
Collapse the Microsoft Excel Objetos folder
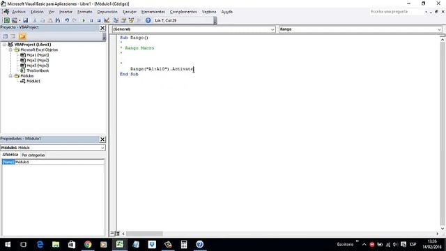tap(10, 50)
